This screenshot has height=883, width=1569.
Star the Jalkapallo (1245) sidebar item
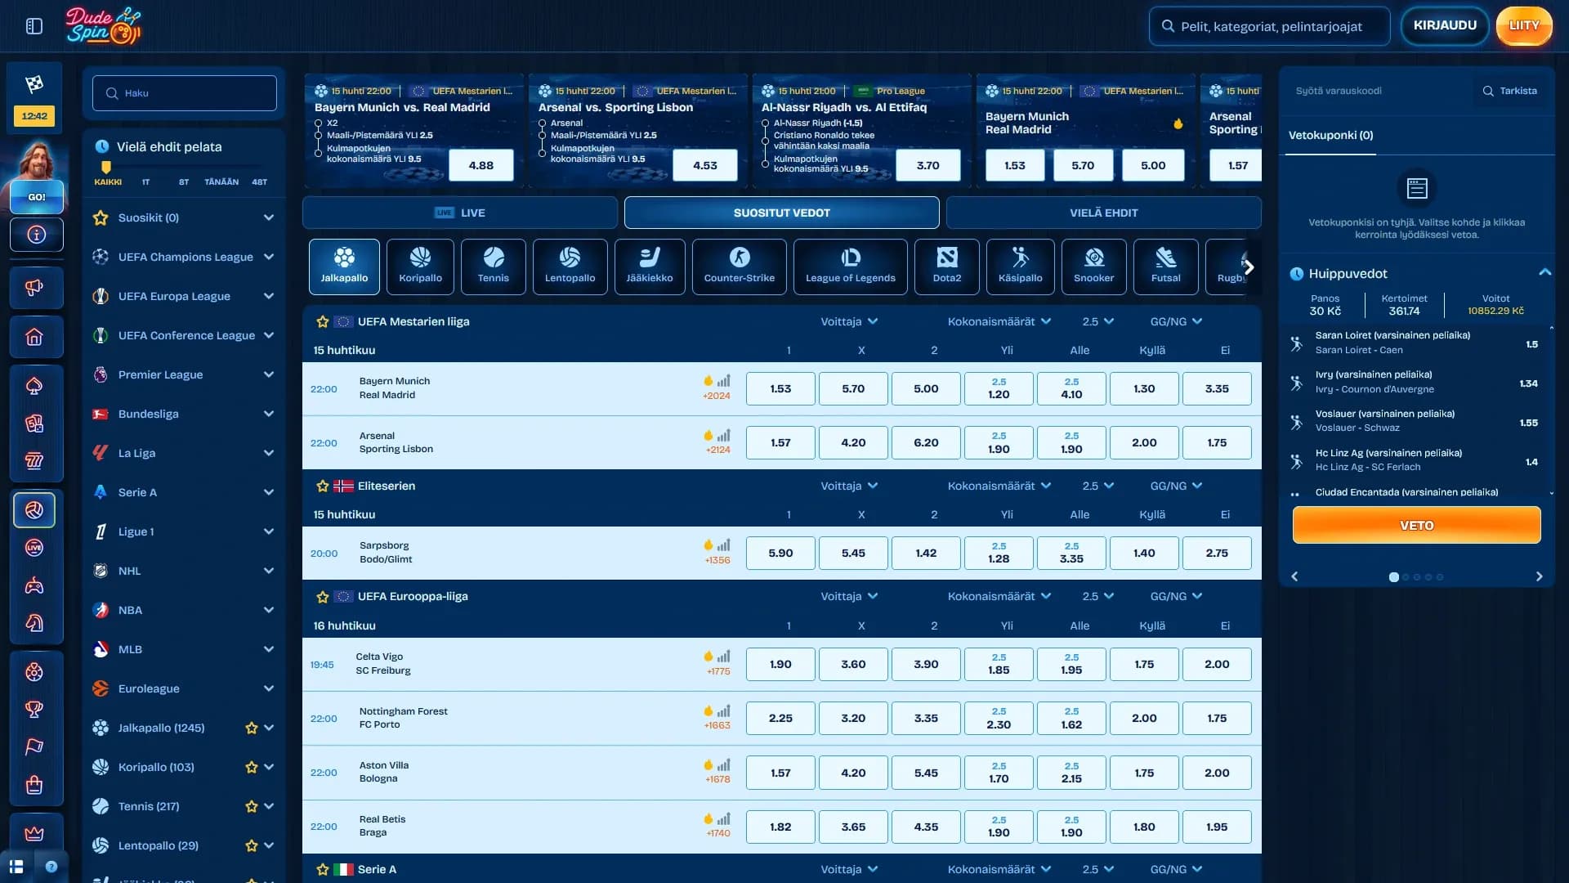point(252,728)
